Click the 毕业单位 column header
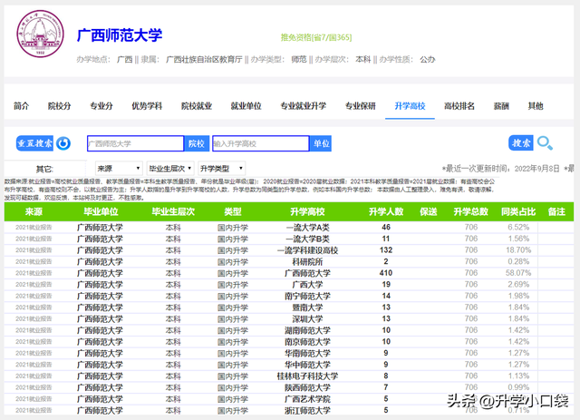Viewport: 580px width, 420px height. (x=101, y=211)
